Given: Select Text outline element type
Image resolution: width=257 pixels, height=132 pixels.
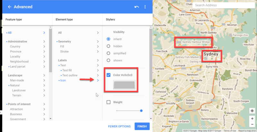Looking at the screenshot, I should pyautogui.click(x=70, y=75).
